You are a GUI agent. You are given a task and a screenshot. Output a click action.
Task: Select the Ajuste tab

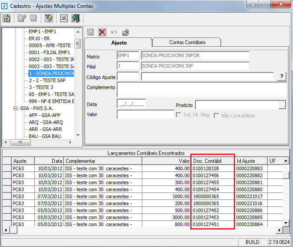119,43
